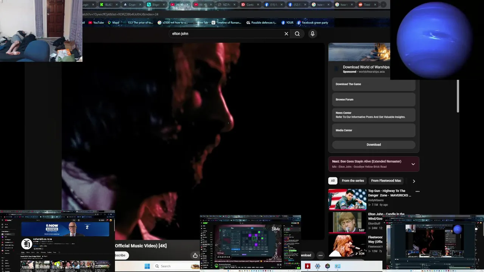Screen dimensions: 484x272
Task: Open the 'News Center' ad link
Action: 374,115
